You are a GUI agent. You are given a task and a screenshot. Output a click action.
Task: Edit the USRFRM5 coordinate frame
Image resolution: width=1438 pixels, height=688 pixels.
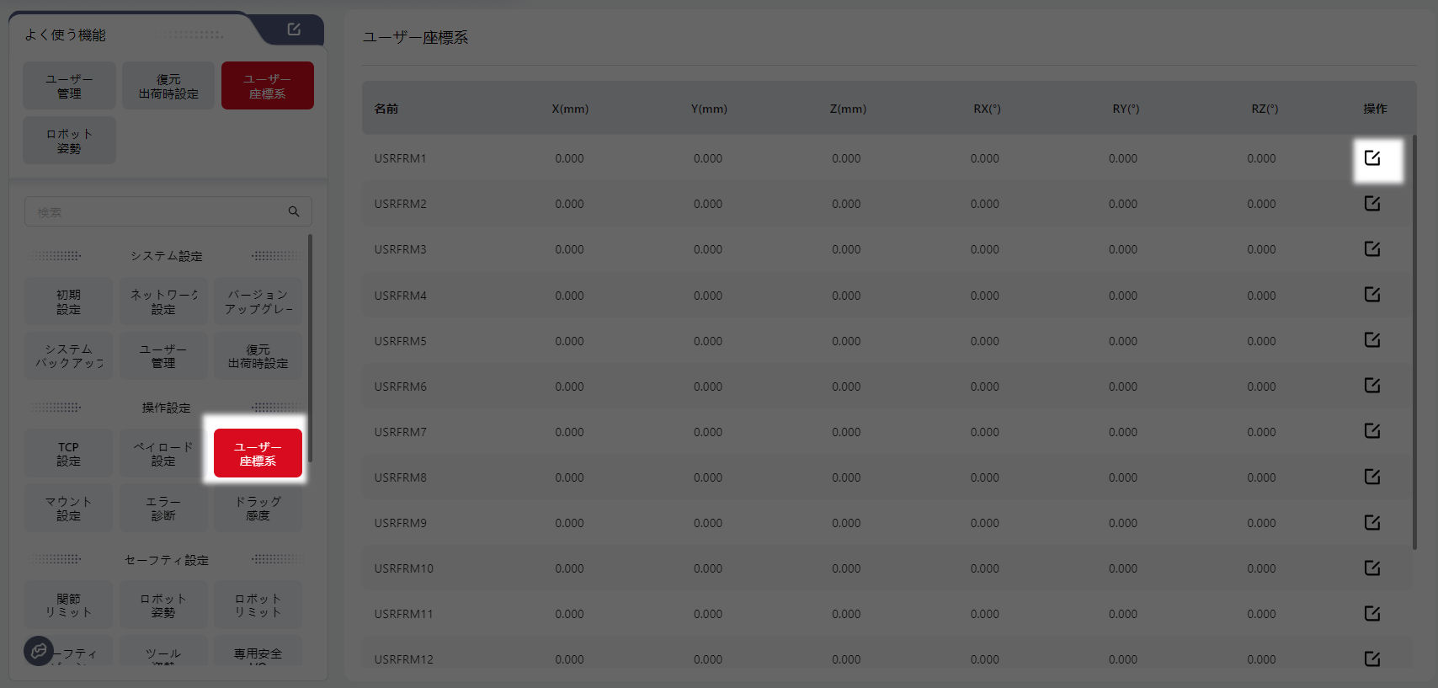pyautogui.click(x=1371, y=340)
